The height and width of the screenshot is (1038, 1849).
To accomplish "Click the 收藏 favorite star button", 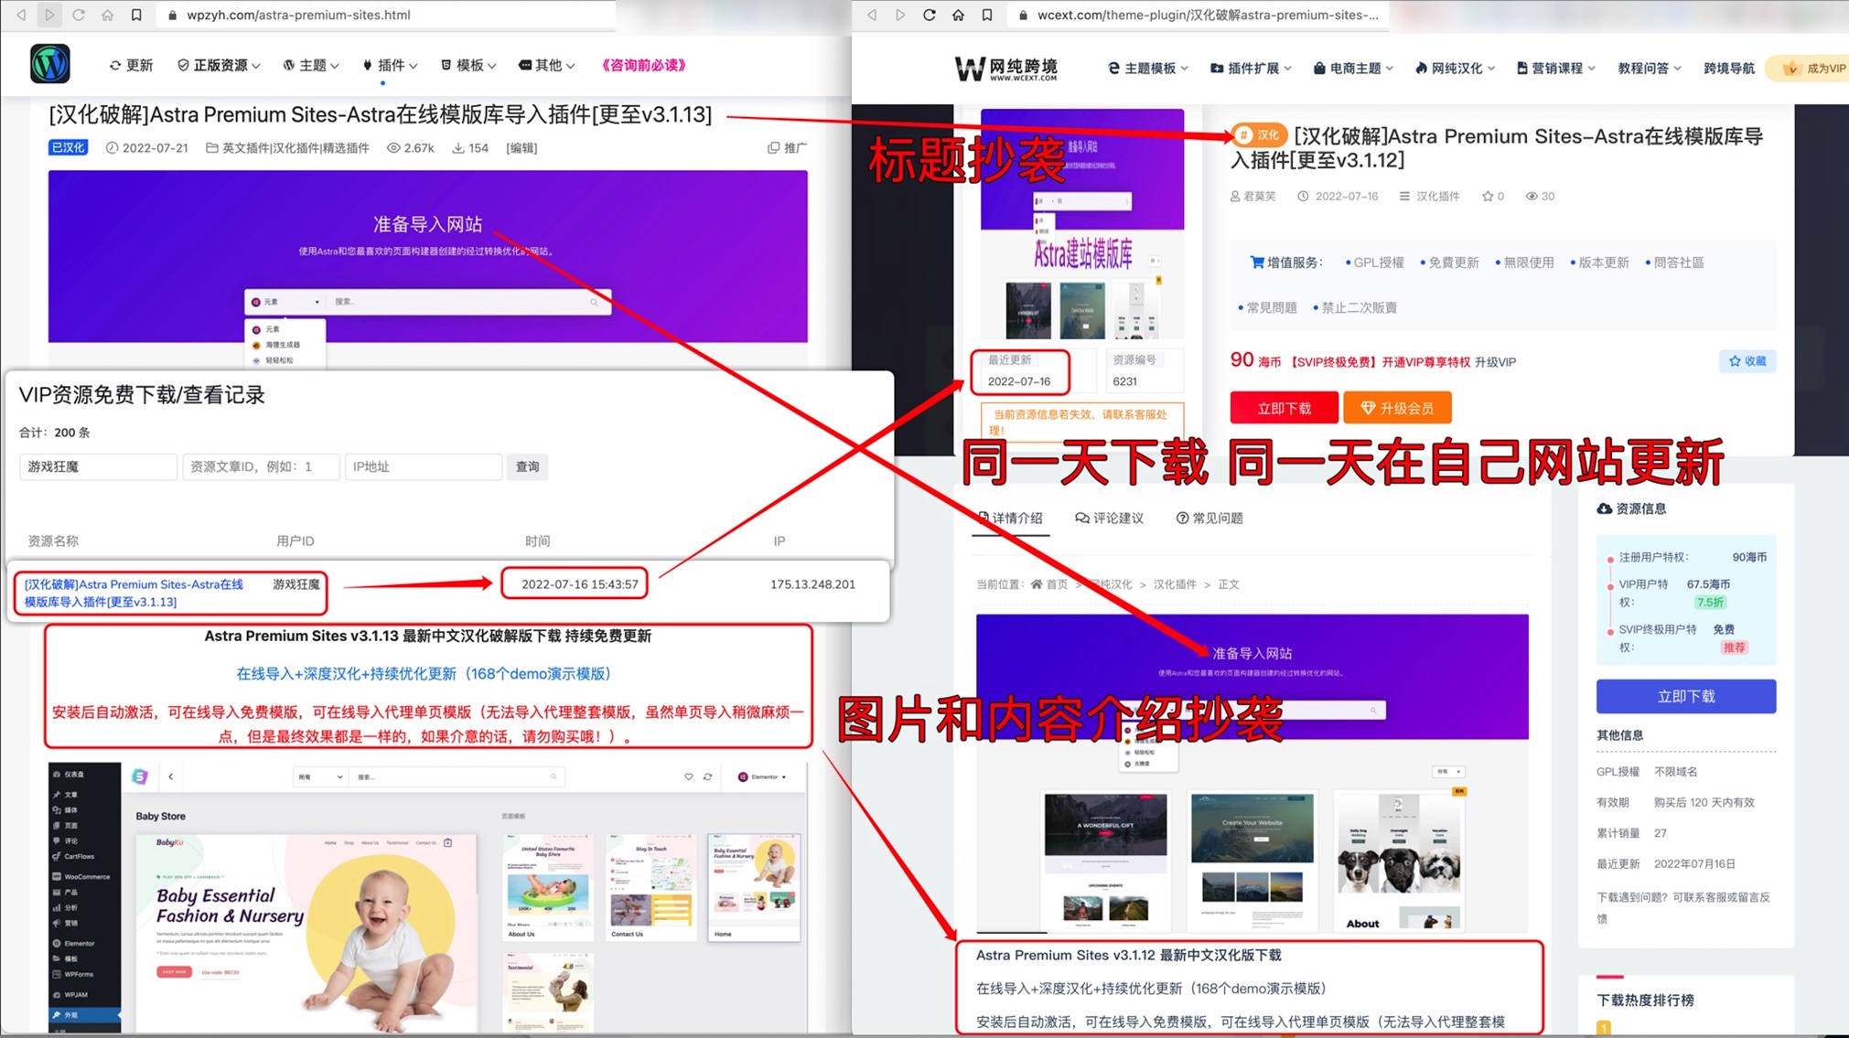I will point(1747,361).
